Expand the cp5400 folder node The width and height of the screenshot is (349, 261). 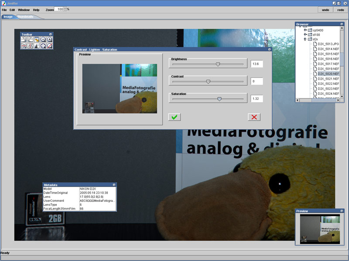tap(305, 30)
